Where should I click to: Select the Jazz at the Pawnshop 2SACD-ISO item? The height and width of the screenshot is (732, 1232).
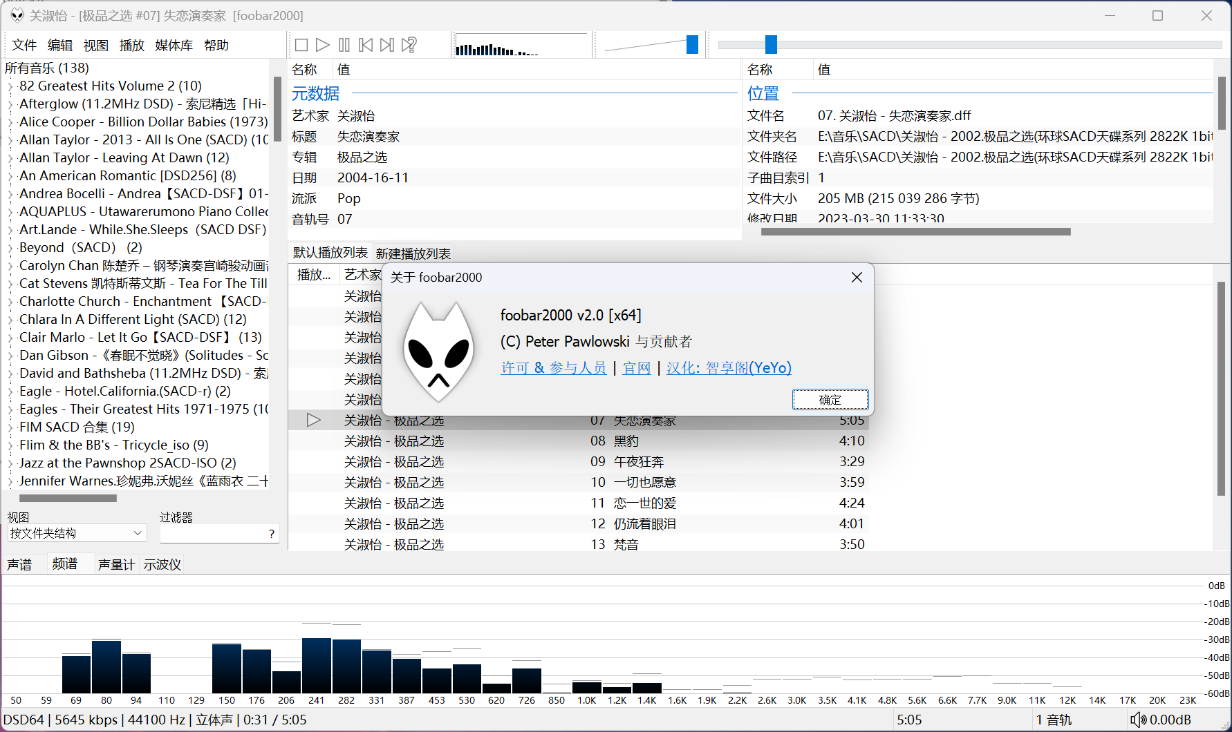[128, 463]
